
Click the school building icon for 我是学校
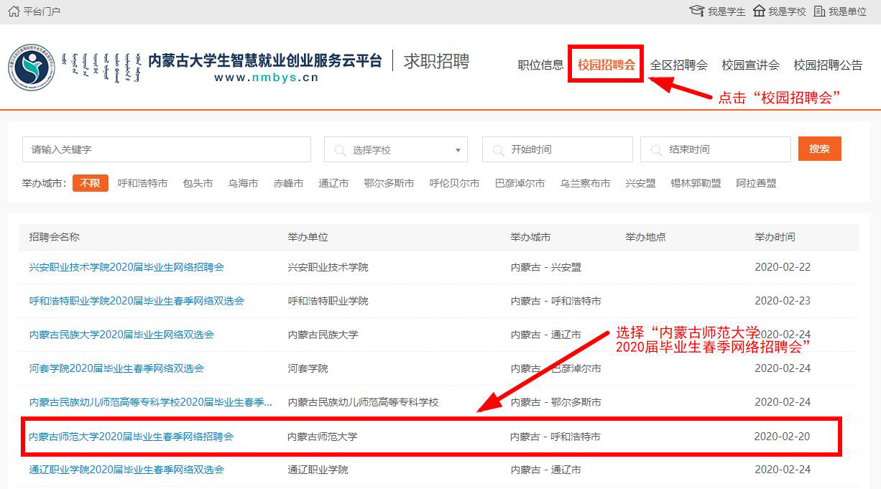(759, 11)
